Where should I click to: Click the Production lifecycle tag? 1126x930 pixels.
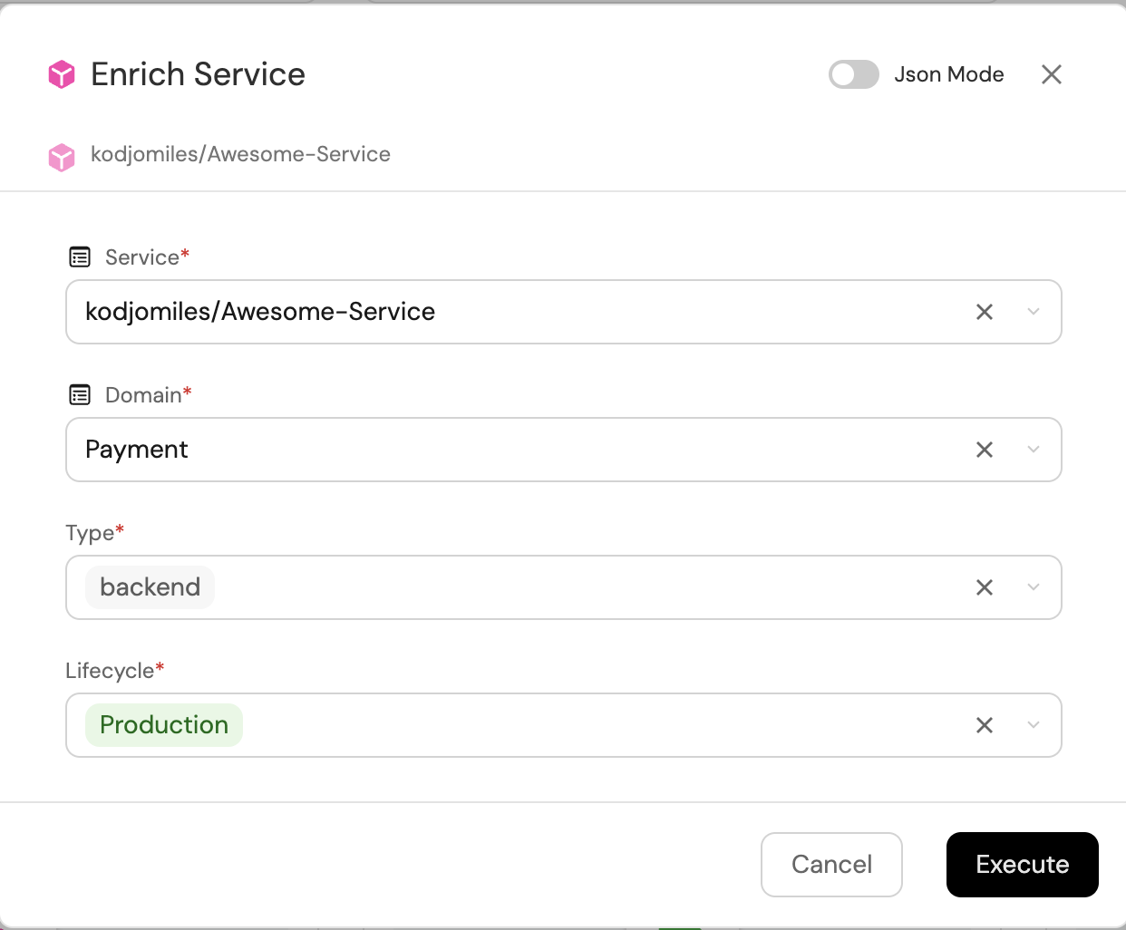click(164, 725)
